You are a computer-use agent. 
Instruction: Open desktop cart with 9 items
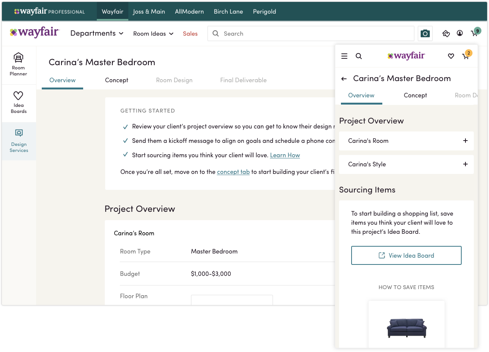(x=476, y=32)
